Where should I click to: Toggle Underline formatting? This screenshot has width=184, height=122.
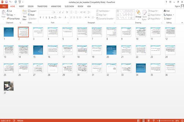(x=46, y=17)
